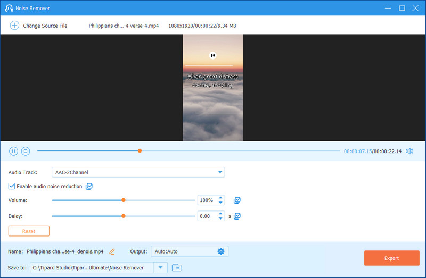Increase delay with the up stepper arrow
Viewport: 426px width, 278px height.
click(x=220, y=214)
